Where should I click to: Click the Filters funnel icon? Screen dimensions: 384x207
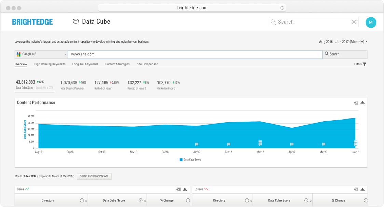point(365,64)
